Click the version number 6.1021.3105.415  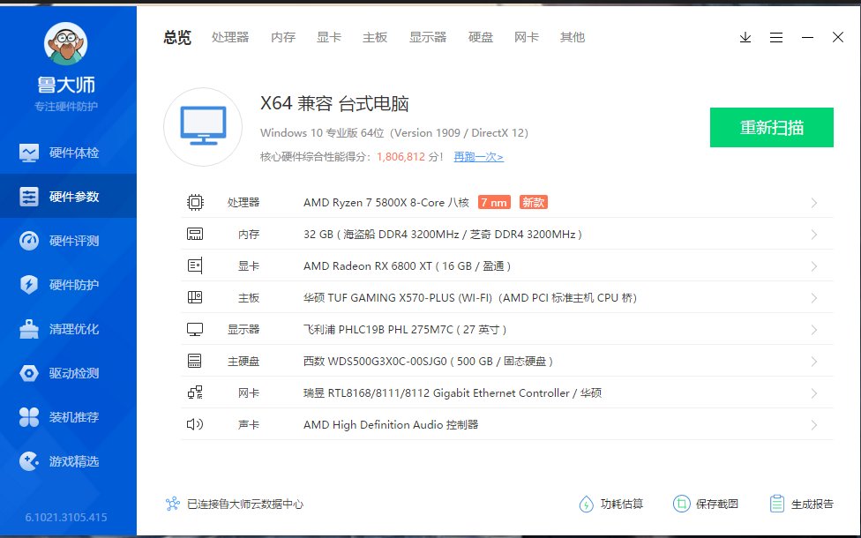tap(66, 517)
